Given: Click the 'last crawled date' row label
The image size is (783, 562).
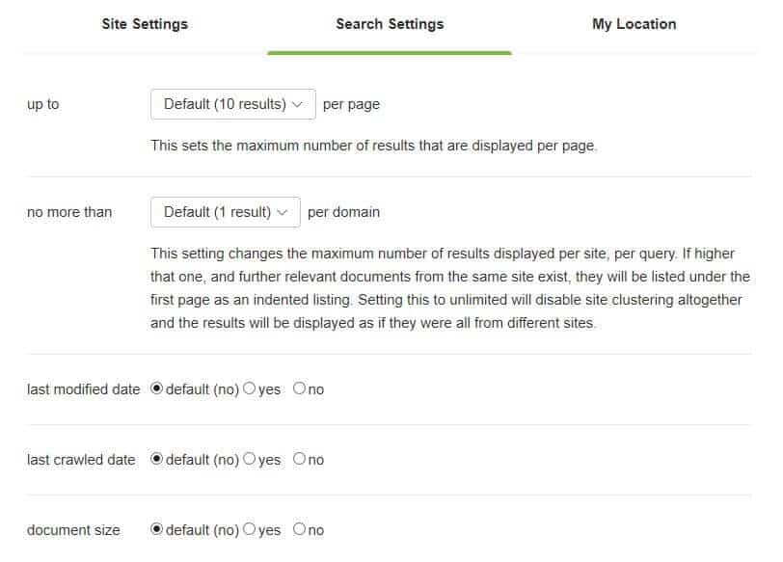Looking at the screenshot, I should (x=81, y=460).
